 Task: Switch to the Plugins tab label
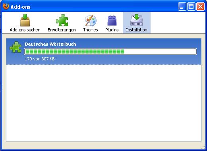coord(112,30)
